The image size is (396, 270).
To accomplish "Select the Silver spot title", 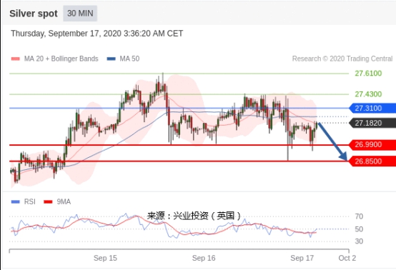I will [x=34, y=14].
